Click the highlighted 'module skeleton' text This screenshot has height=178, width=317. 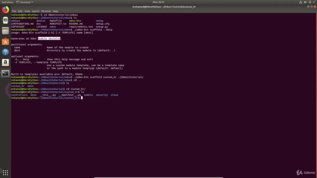click(x=49, y=39)
